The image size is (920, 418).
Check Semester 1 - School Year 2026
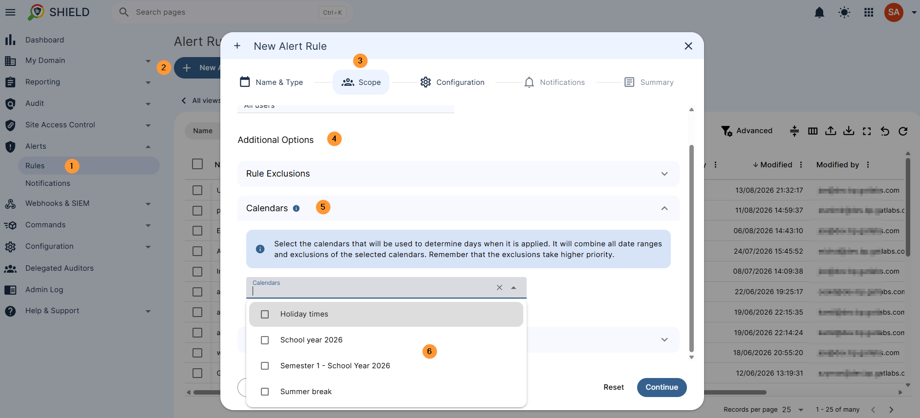(x=265, y=366)
